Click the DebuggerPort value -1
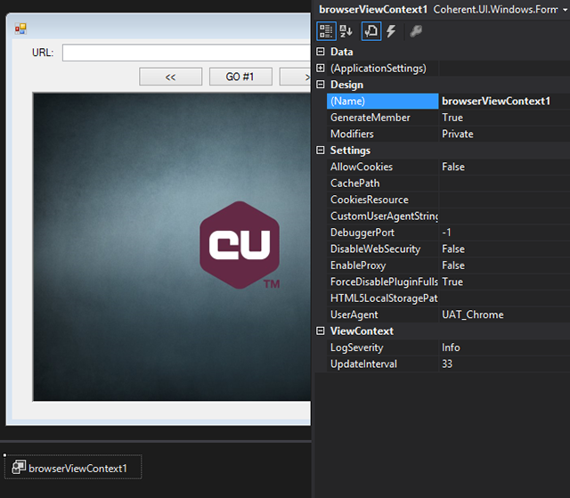The height and width of the screenshot is (498, 570). click(x=505, y=233)
